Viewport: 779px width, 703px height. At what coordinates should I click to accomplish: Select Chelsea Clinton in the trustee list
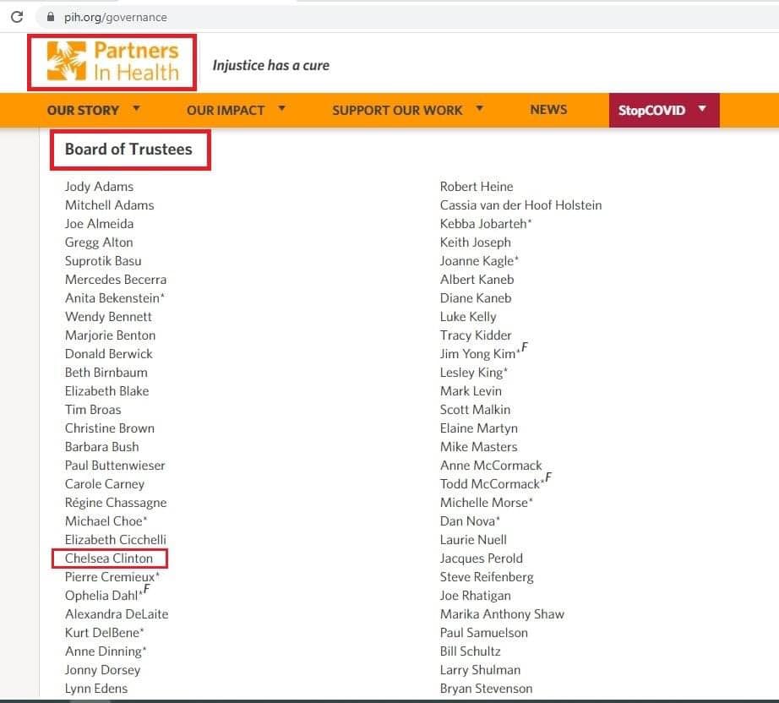click(109, 559)
